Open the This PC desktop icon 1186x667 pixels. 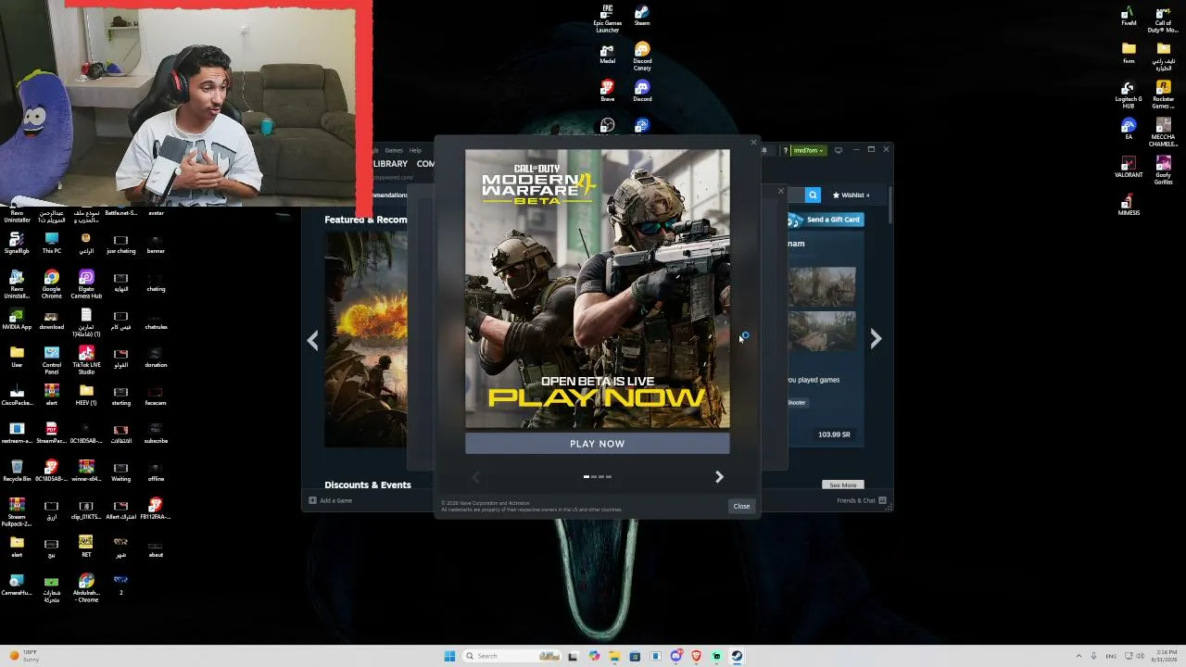[x=51, y=243]
